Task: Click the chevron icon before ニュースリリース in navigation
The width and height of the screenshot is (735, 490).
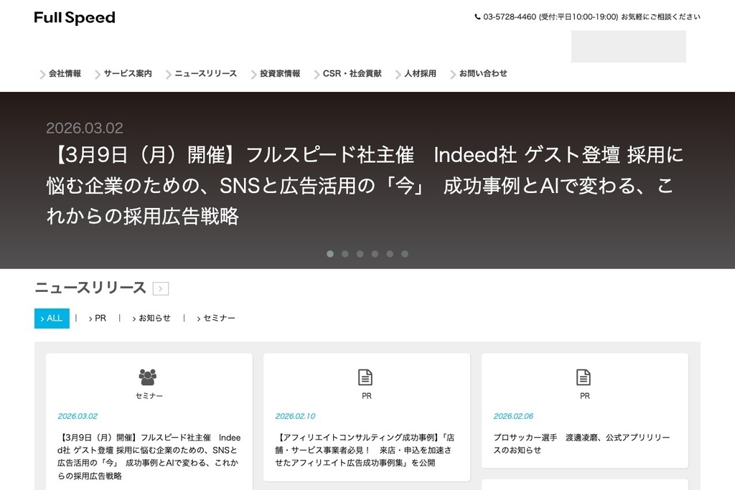Action: (169, 73)
